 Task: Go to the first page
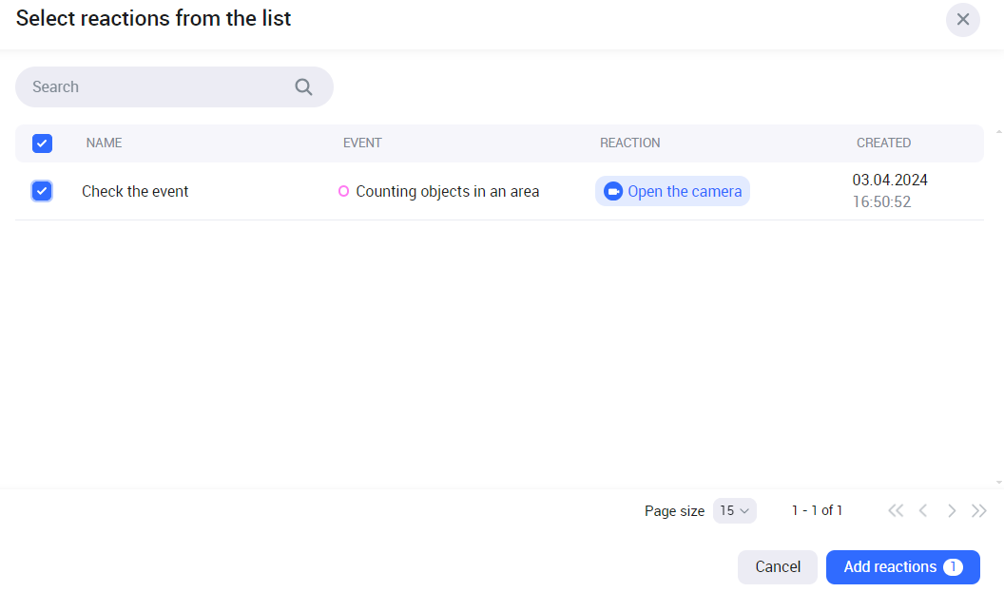(x=895, y=510)
